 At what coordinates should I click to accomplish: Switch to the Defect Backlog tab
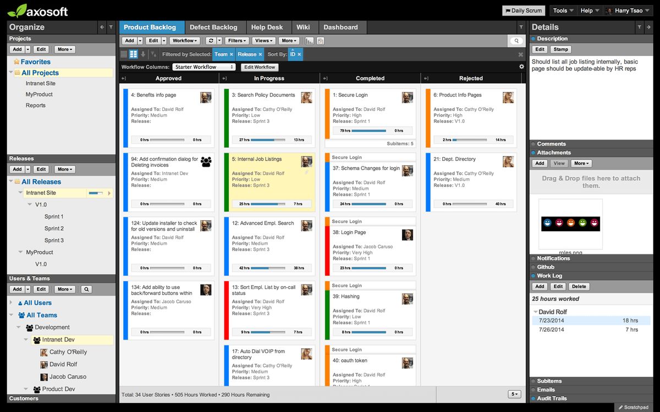pos(215,26)
